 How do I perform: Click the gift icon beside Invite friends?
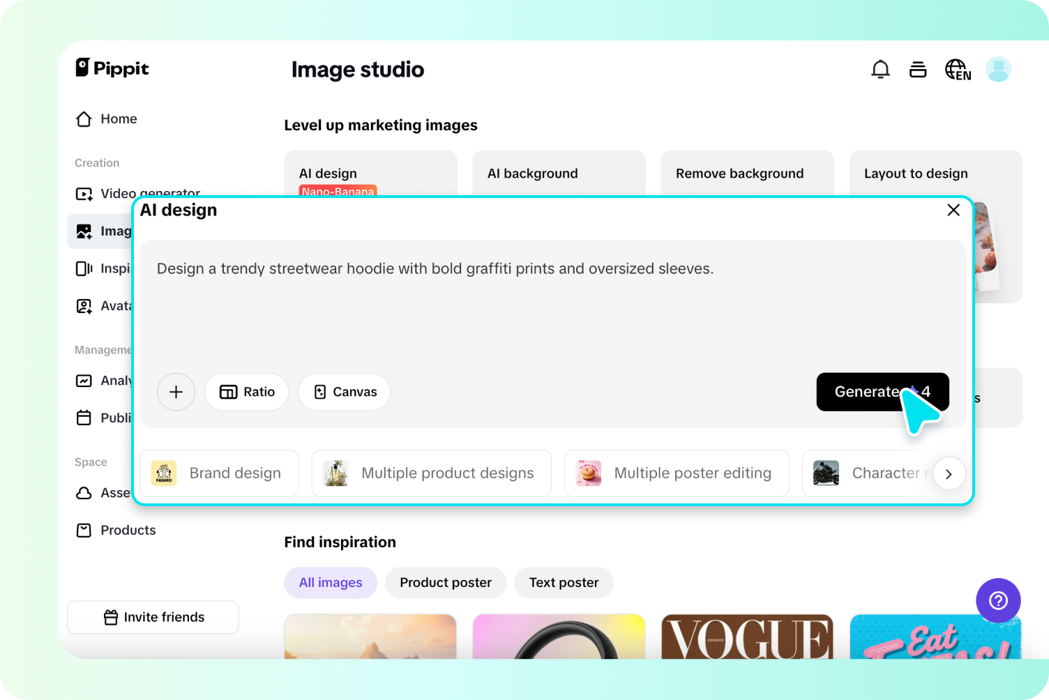(111, 617)
